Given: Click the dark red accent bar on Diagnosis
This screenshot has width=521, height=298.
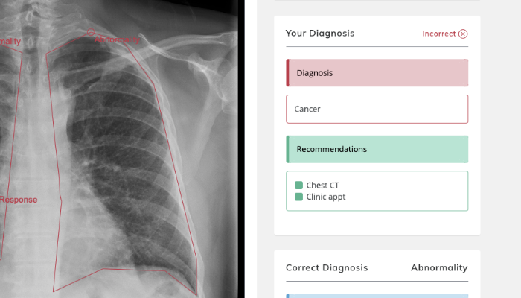Looking at the screenshot, I should [x=288, y=73].
